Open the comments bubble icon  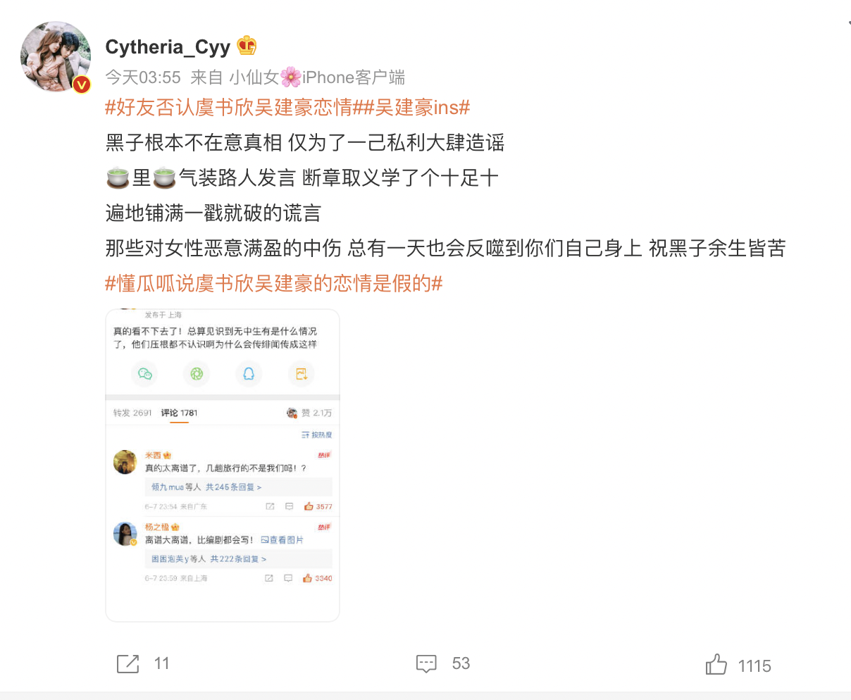(426, 663)
